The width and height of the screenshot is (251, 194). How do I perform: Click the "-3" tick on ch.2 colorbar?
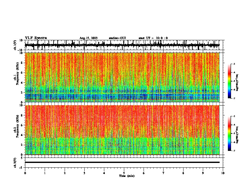click(234, 116)
